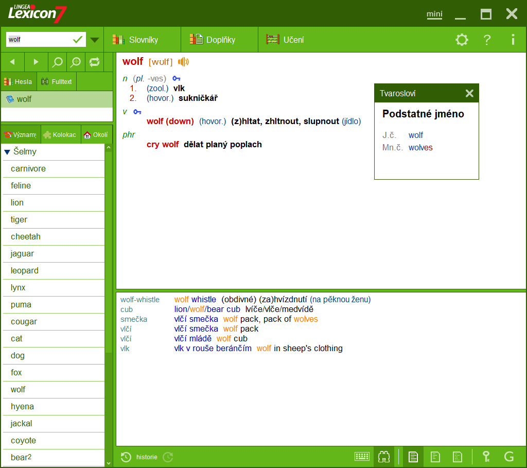Switch to the Hesla tab
The height and width of the screenshot is (468, 527).
pyautogui.click(x=19, y=81)
